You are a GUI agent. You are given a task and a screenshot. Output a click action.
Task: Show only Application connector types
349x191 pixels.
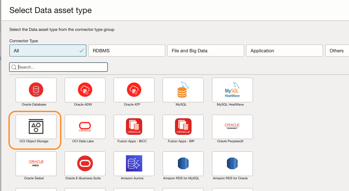coord(284,51)
